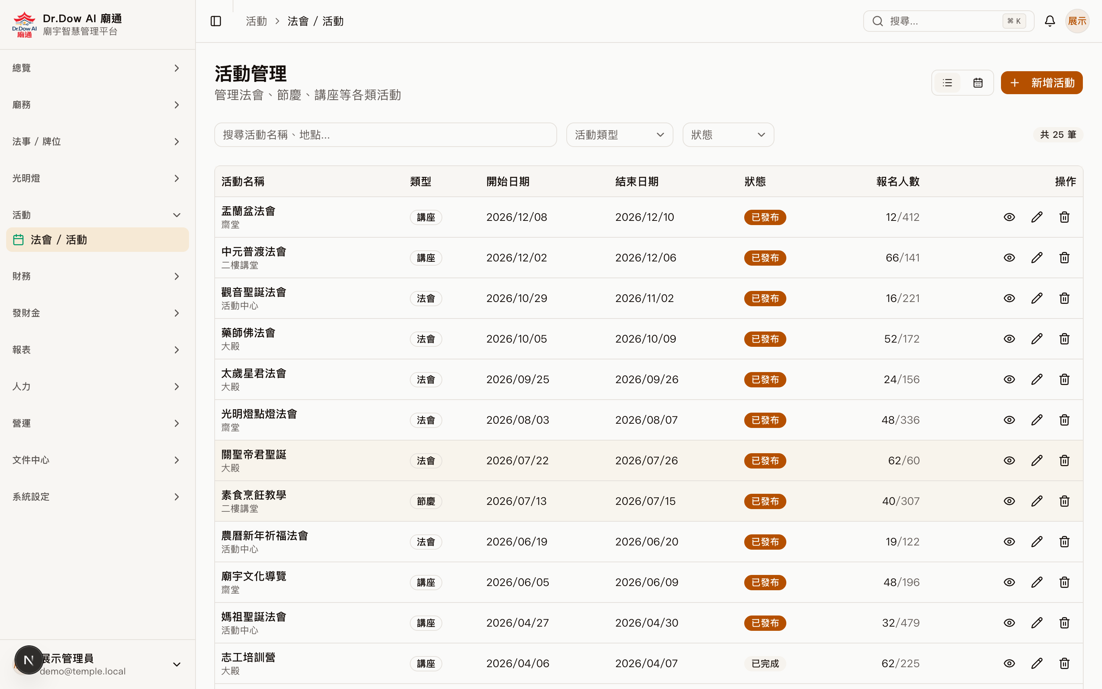Screen dimensions: 1102x689
Task: Show details of 觀音聖誕法會 via eye icon
Action: click(1009, 298)
